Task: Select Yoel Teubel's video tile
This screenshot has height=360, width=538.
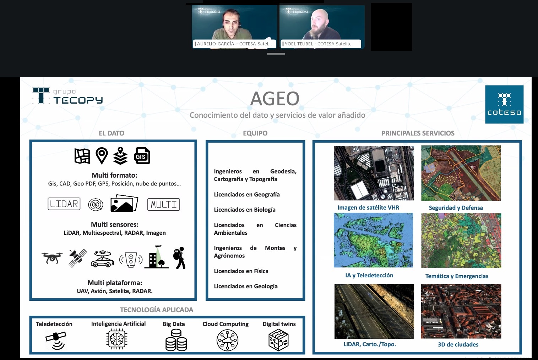Action: [x=322, y=27]
